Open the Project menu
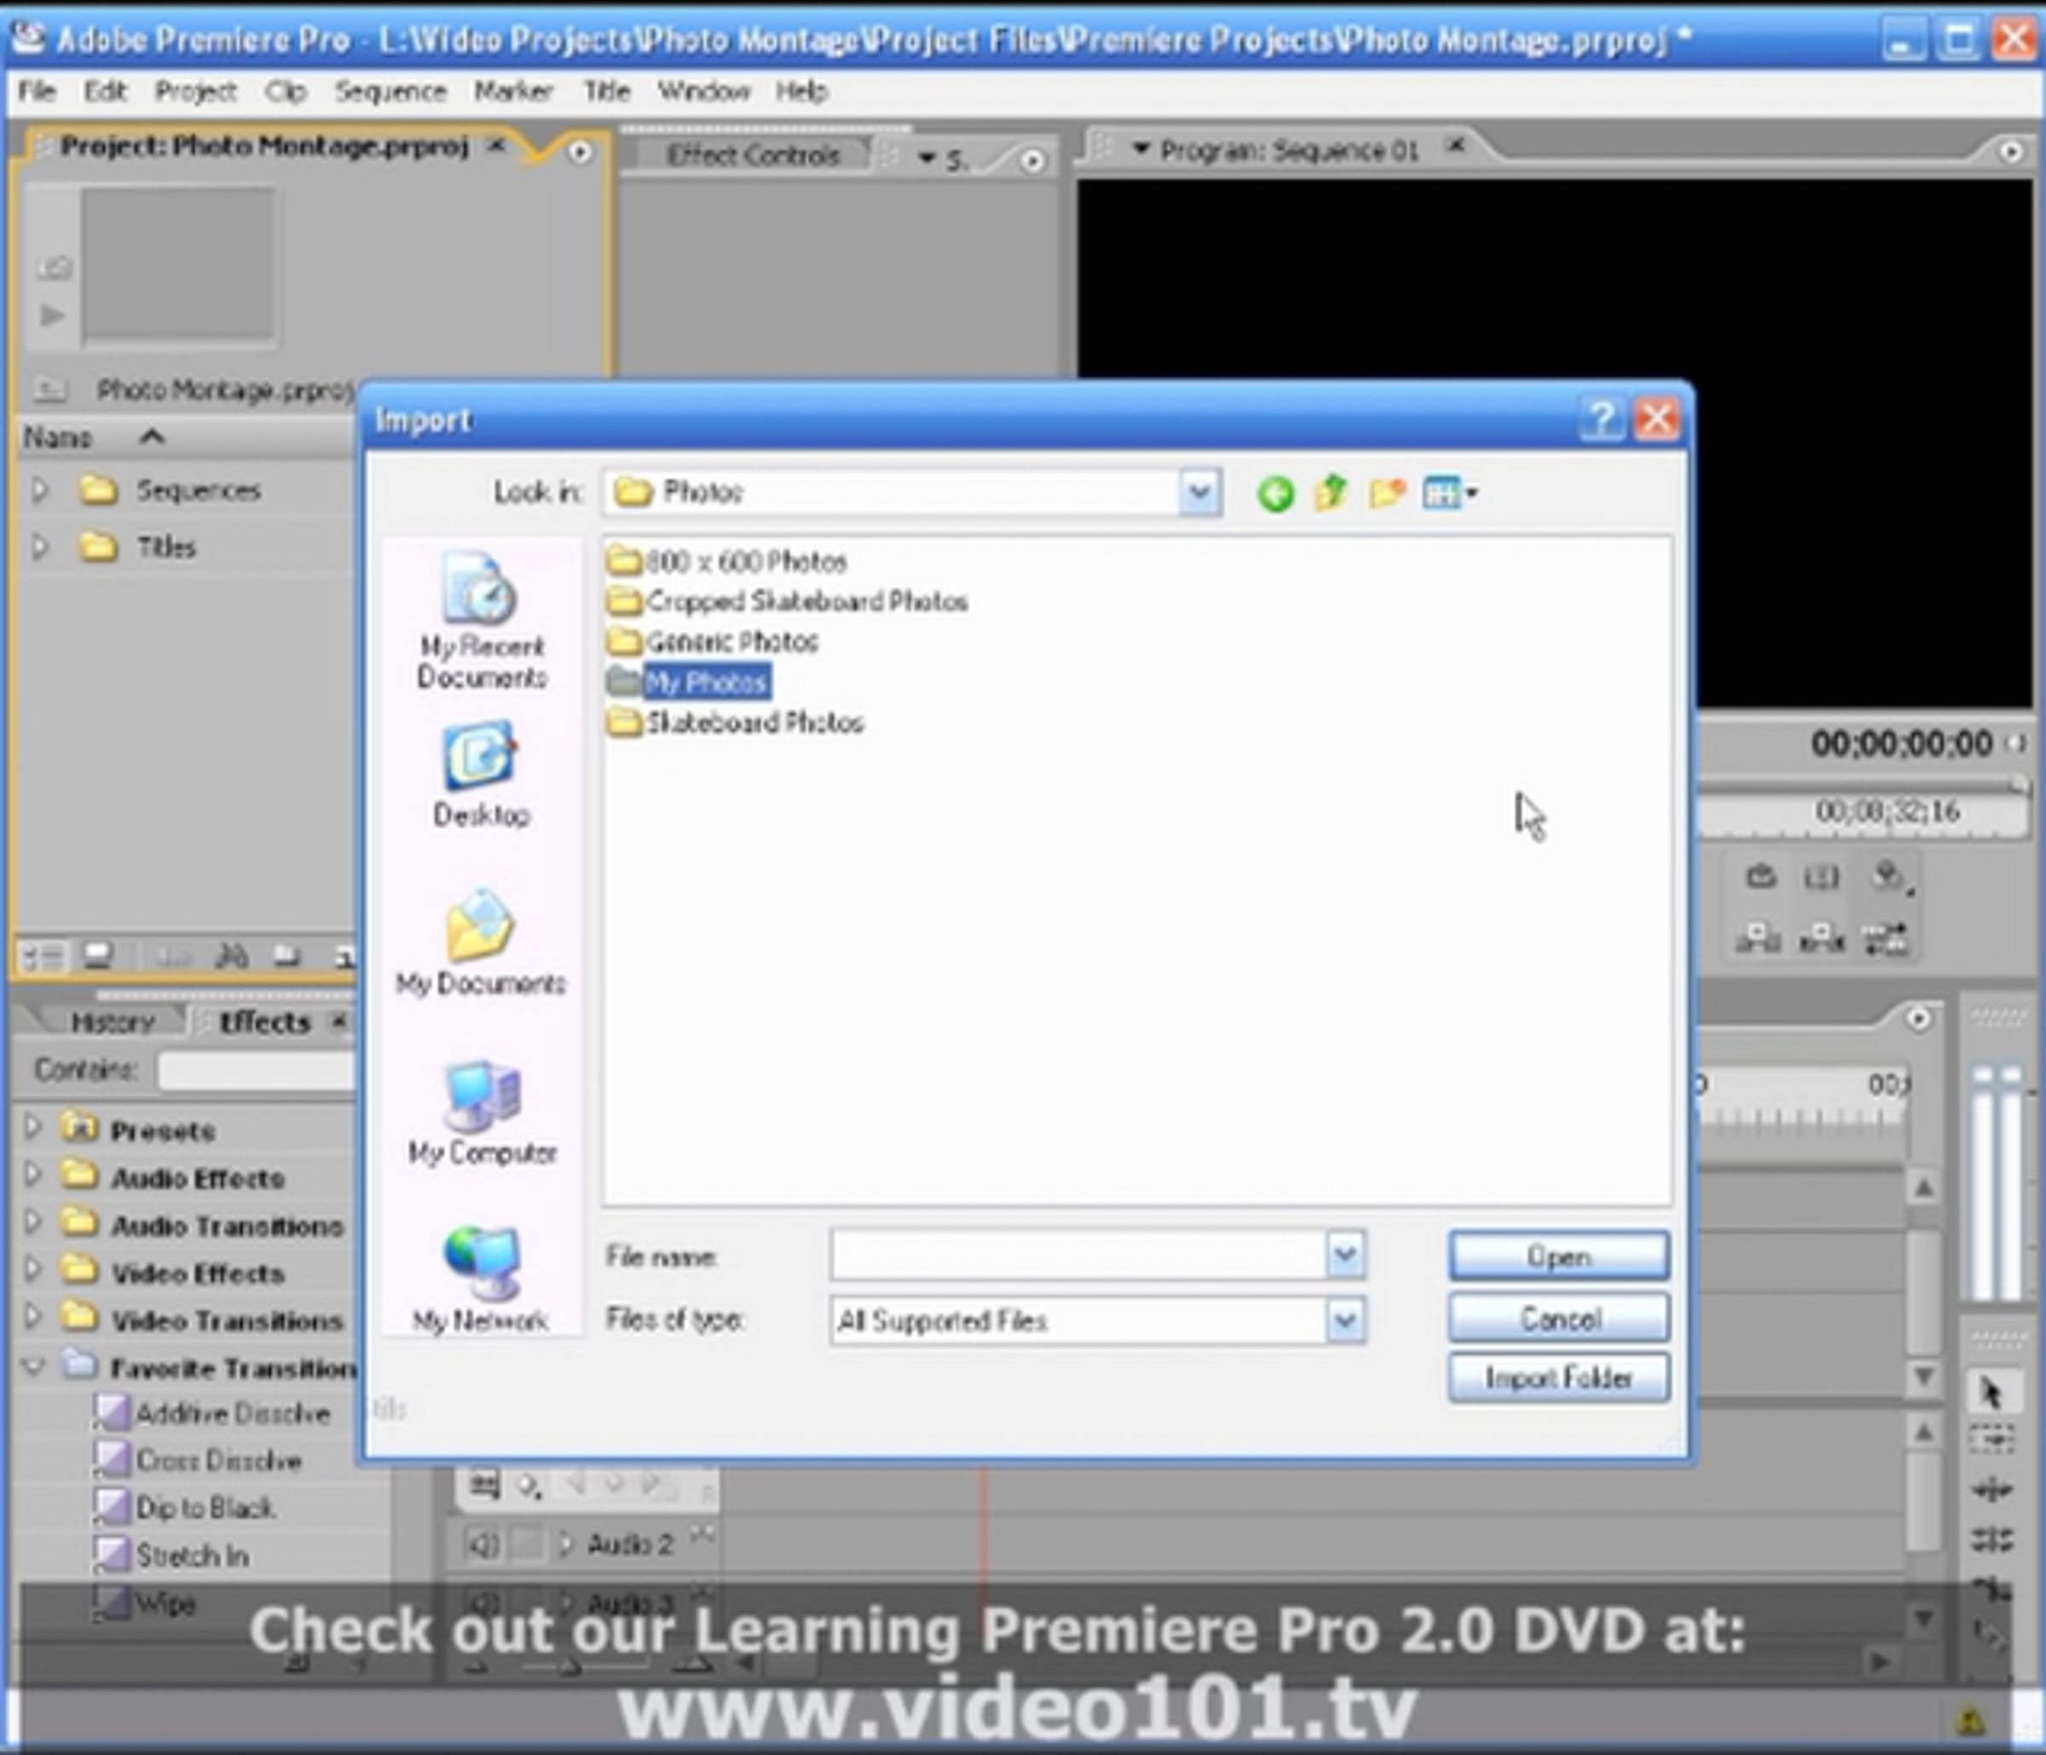 (195, 91)
